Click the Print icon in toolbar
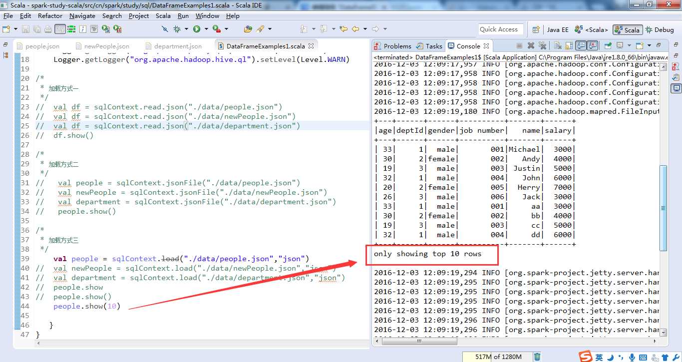The image size is (682, 362). click(x=48, y=29)
